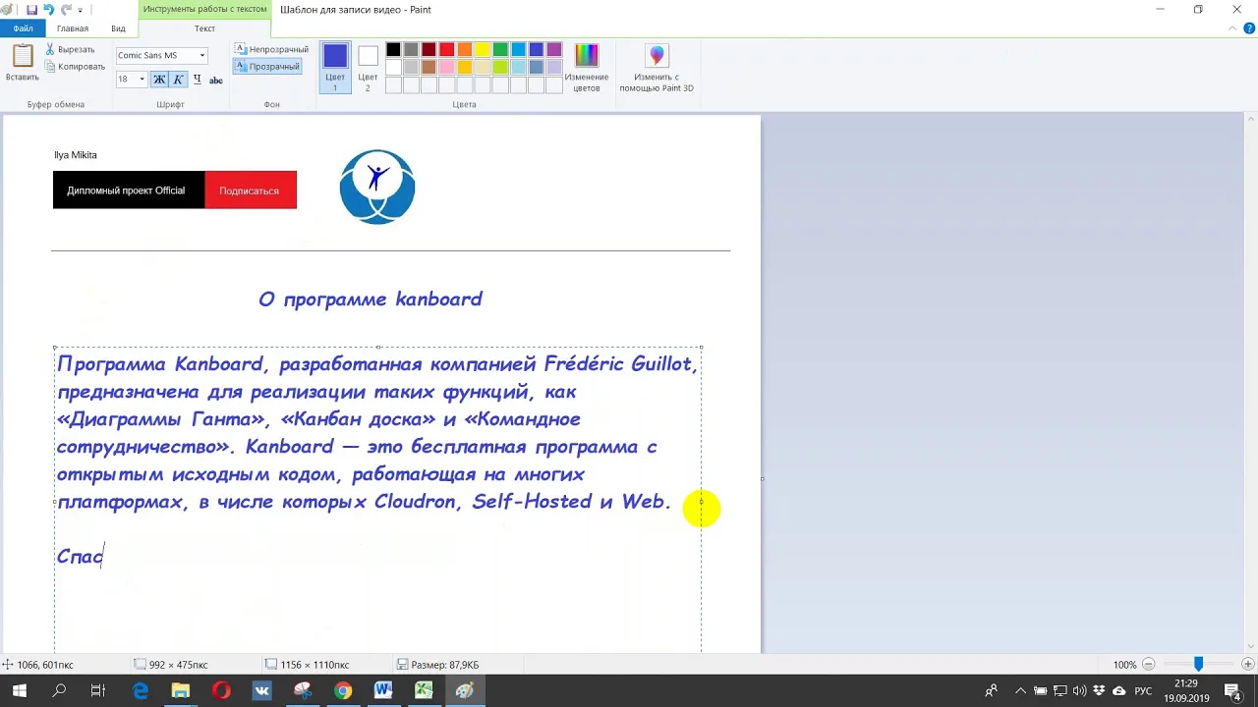Viewport: 1258px width, 707px height.
Task: Click the 'Ilya Mikita' name text
Action: 76,155
